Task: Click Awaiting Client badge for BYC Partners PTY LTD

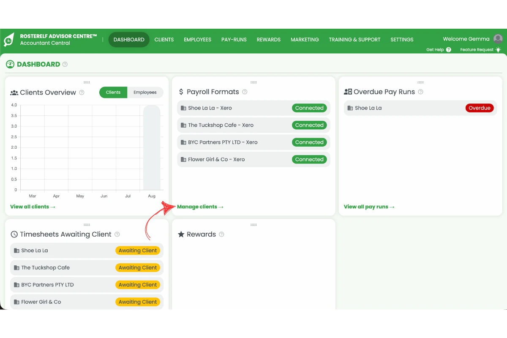Action: [x=138, y=285]
